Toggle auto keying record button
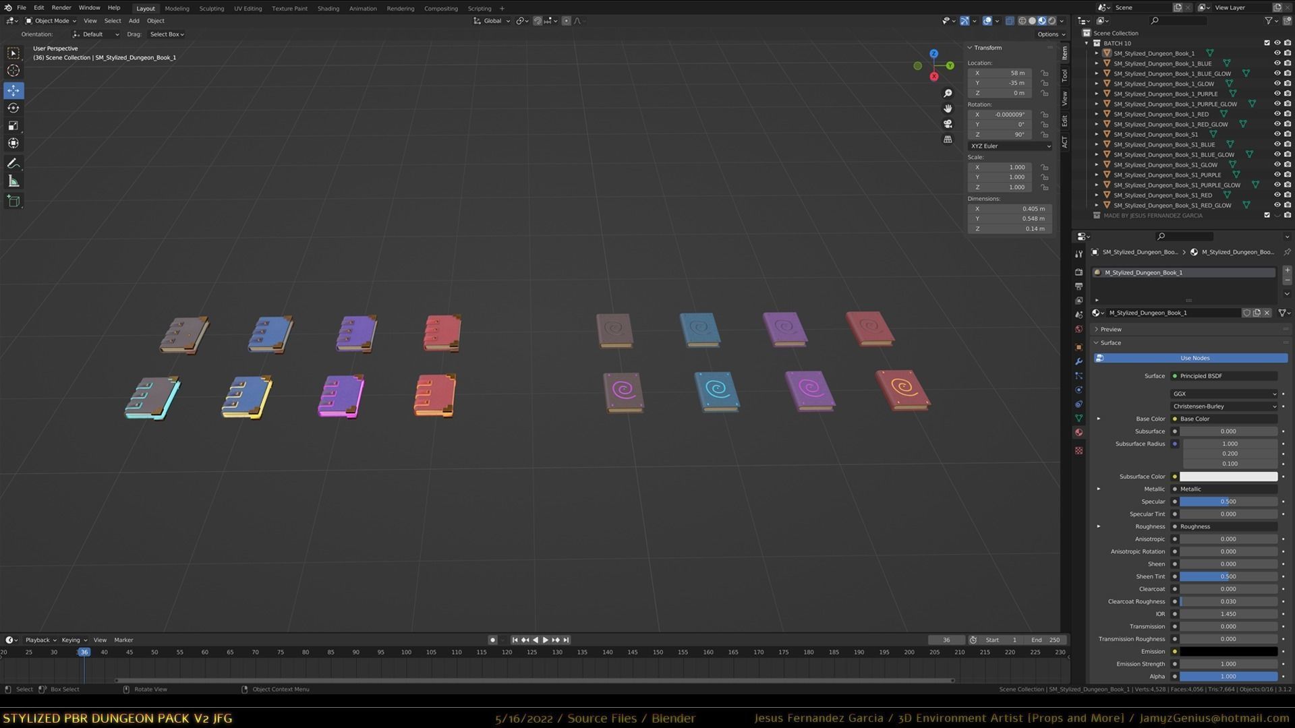The image size is (1295, 728). [492, 640]
